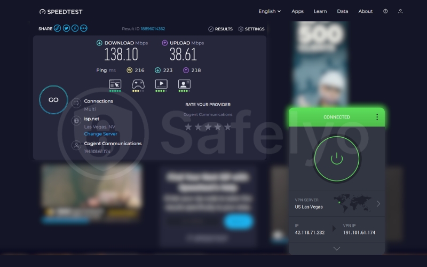Click the idle ping icon showing 216
Image resolution: width=427 pixels, height=267 pixels.
tap(130, 70)
